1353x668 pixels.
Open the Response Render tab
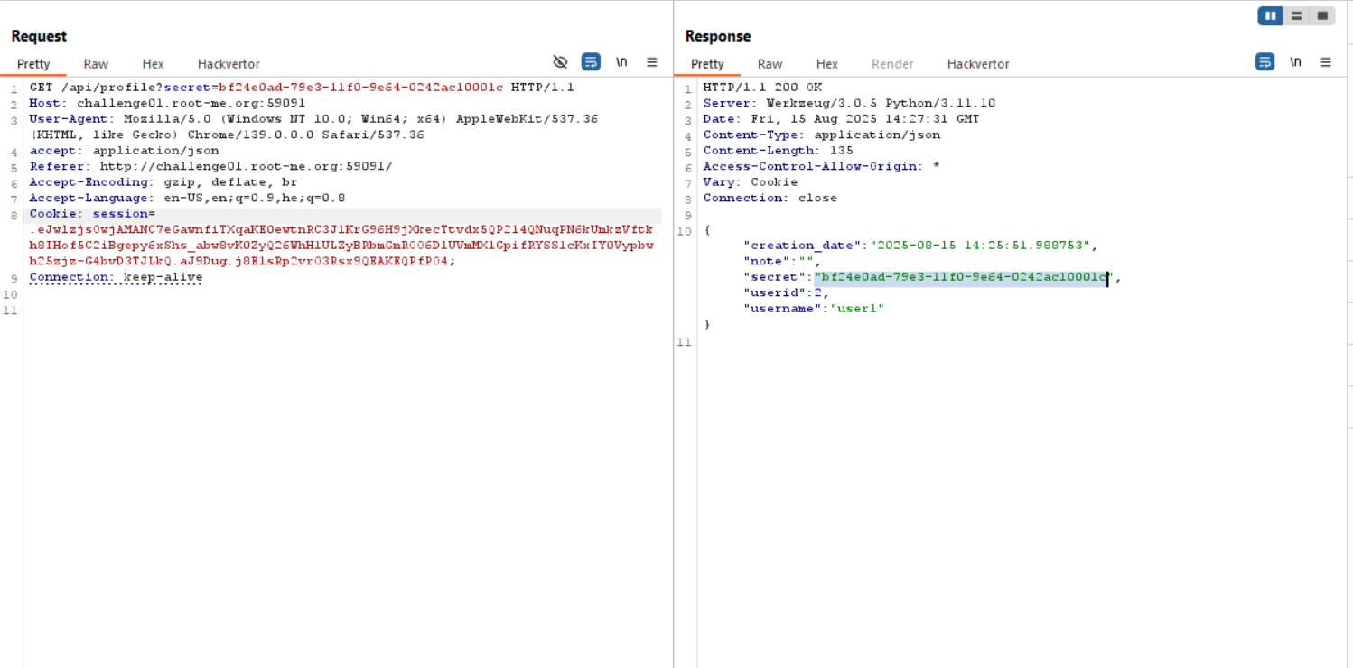click(x=891, y=64)
